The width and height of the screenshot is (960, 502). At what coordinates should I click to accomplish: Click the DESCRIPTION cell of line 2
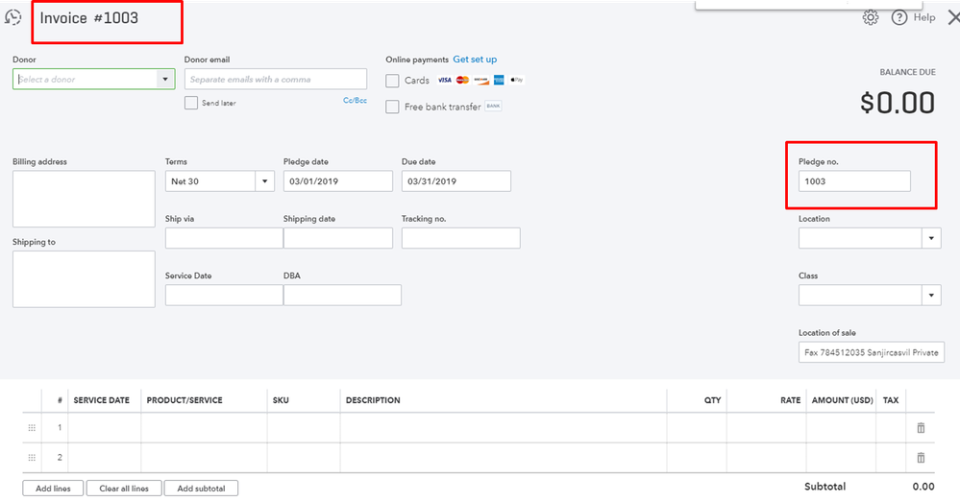pos(504,457)
